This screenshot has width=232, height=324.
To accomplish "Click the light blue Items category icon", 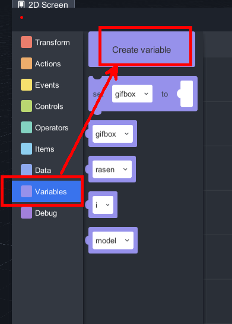I will (x=26, y=149).
